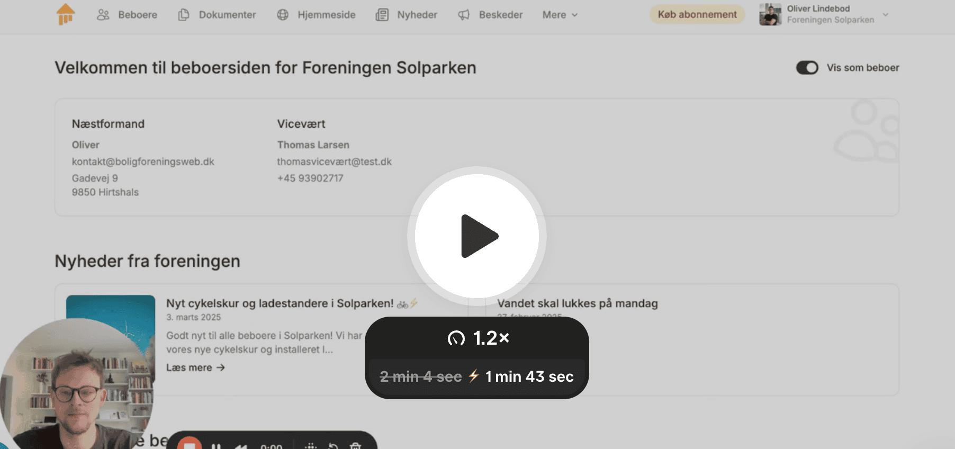Open the Nyheder newspaper icon
The height and width of the screenshot is (449, 955).
382,15
